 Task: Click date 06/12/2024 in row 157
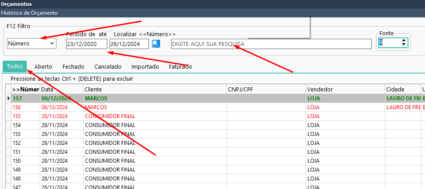pyautogui.click(x=56, y=99)
